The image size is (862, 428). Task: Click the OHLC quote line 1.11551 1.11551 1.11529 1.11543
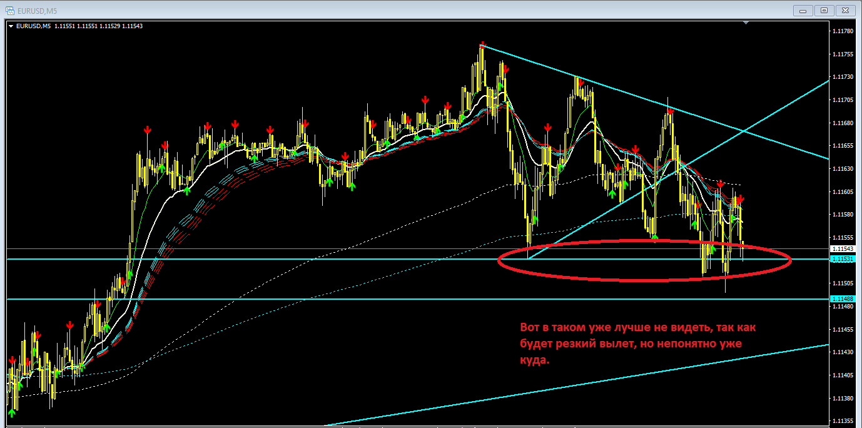[x=98, y=26]
